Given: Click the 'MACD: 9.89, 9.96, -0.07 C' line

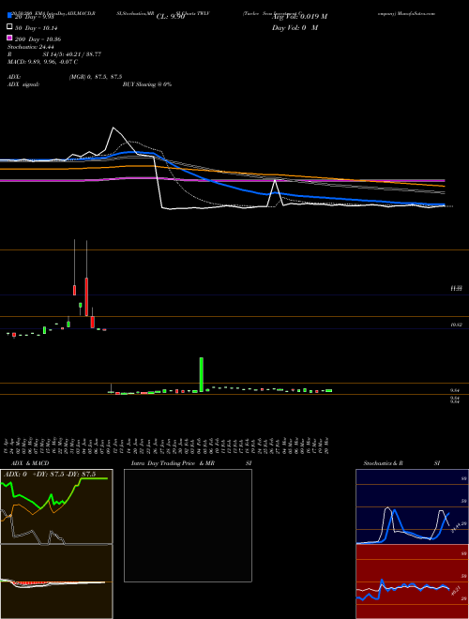Looking at the screenshot, I should pos(42,62).
